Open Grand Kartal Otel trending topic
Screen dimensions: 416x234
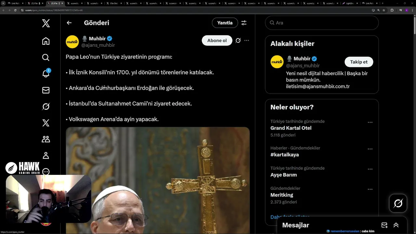tap(291, 128)
